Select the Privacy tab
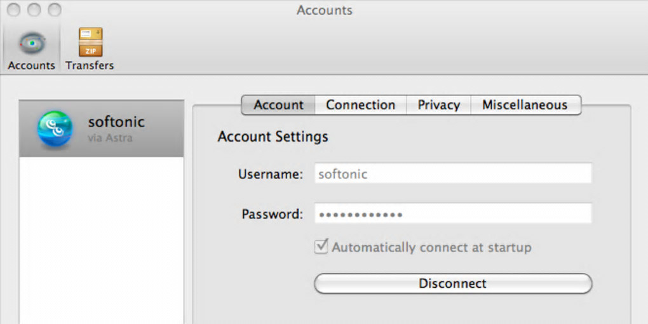648x324 pixels. click(x=438, y=105)
